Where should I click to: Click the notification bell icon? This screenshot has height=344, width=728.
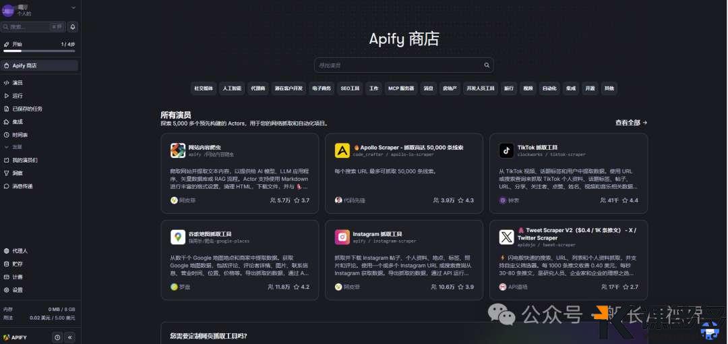tap(73, 27)
